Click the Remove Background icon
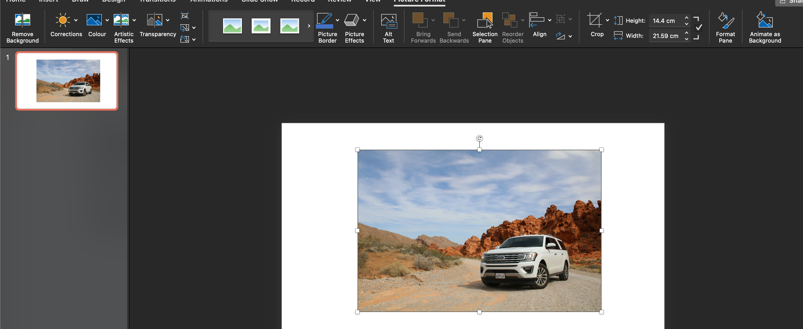Image resolution: width=803 pixels, height=329 pixels. click(x=22, y=20)
